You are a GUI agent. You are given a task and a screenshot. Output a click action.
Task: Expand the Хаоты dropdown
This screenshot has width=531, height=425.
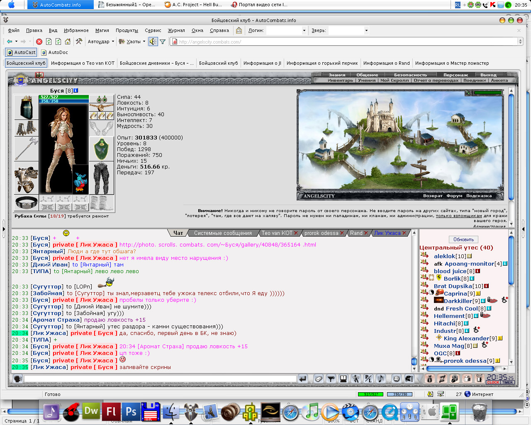[x=132, y=42]
